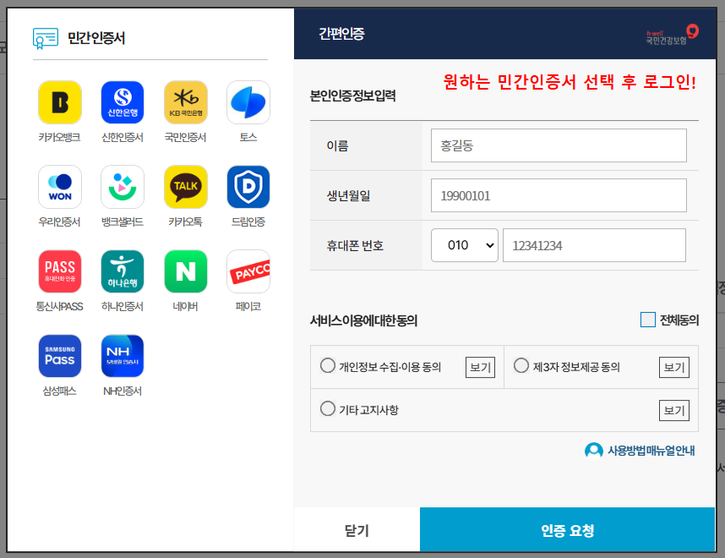The width and height of the screenshot is (725, 558).
Task: Click the 네이버 text label
Action: click(x=185, y=306)
